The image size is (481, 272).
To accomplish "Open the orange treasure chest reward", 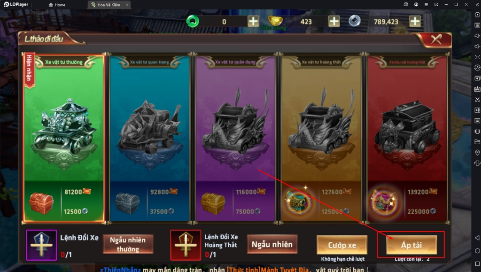I will 41,203.
